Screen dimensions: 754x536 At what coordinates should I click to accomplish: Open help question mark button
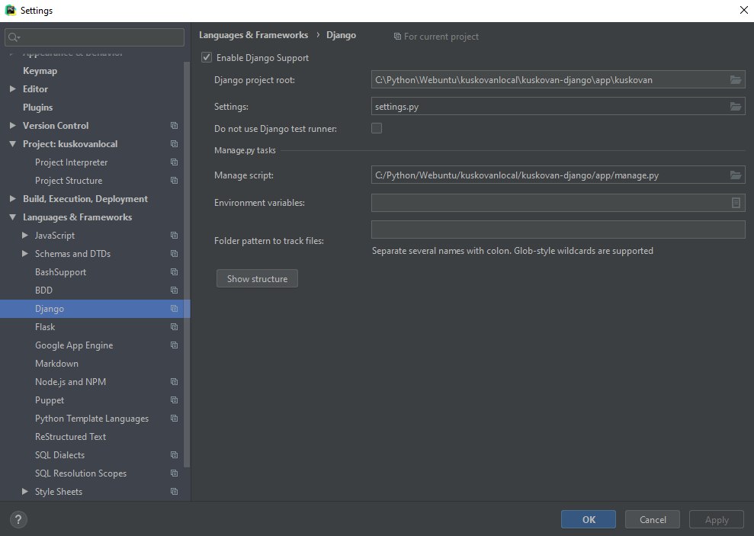click(18, 519)
